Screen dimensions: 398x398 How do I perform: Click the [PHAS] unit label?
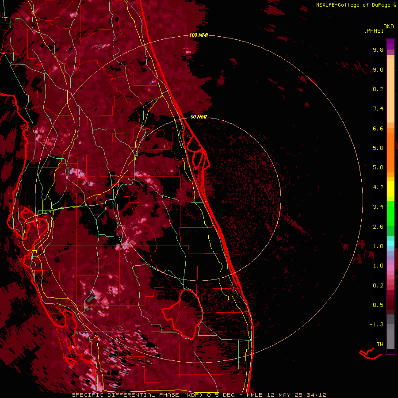[374, 31]
